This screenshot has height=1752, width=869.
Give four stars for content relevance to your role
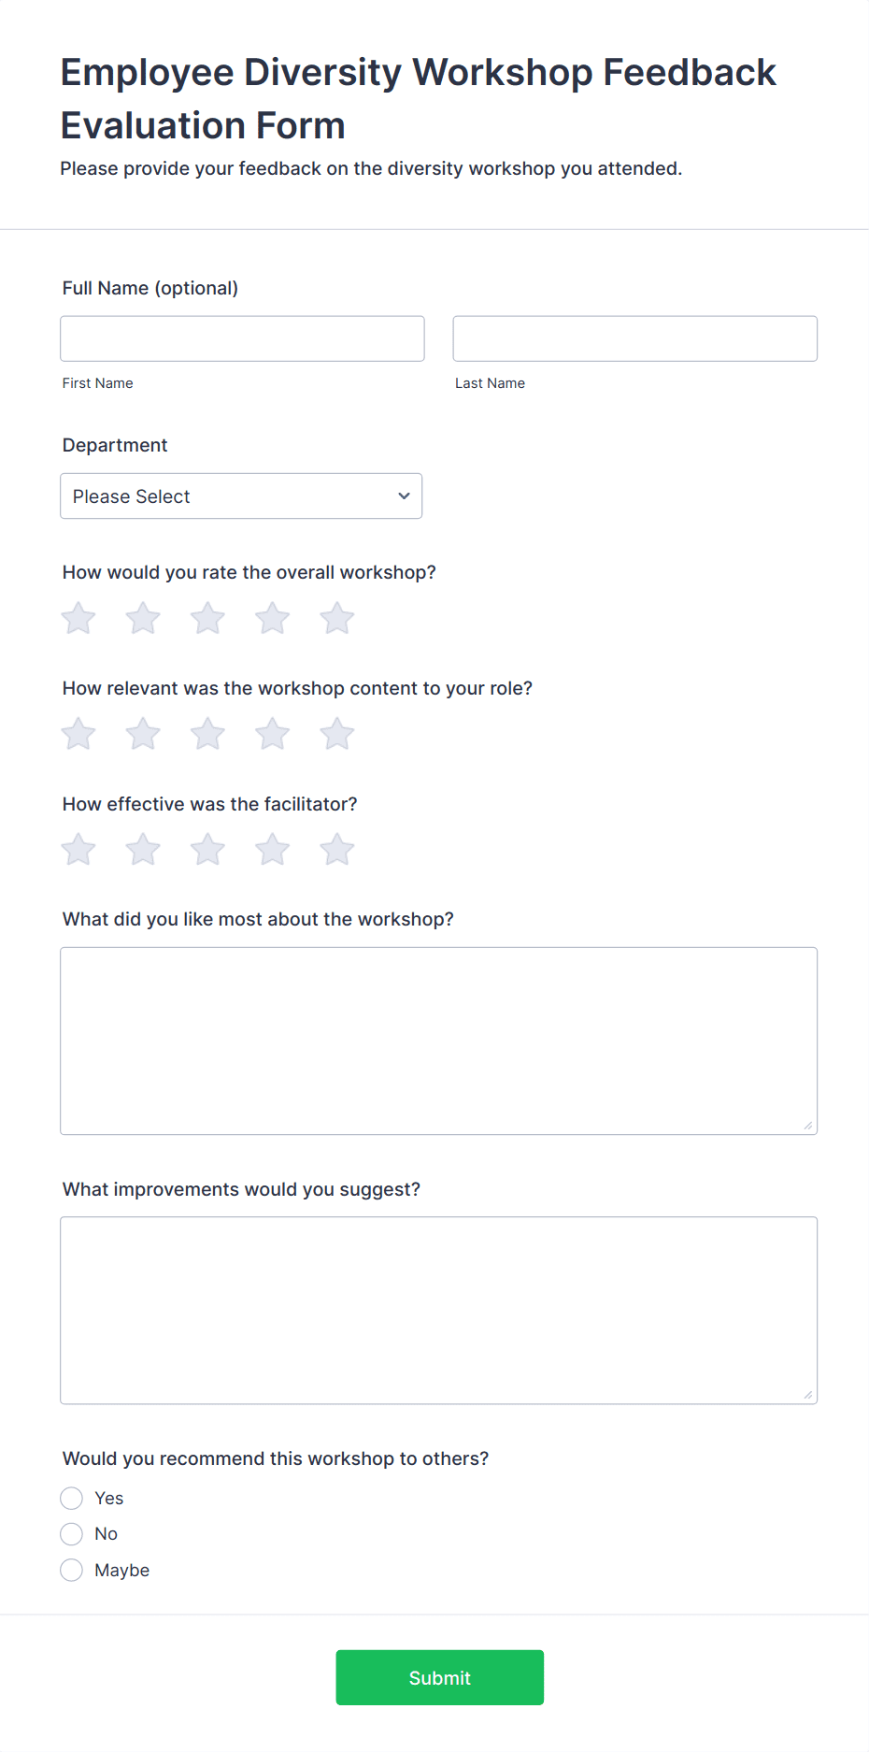point(272,734)
